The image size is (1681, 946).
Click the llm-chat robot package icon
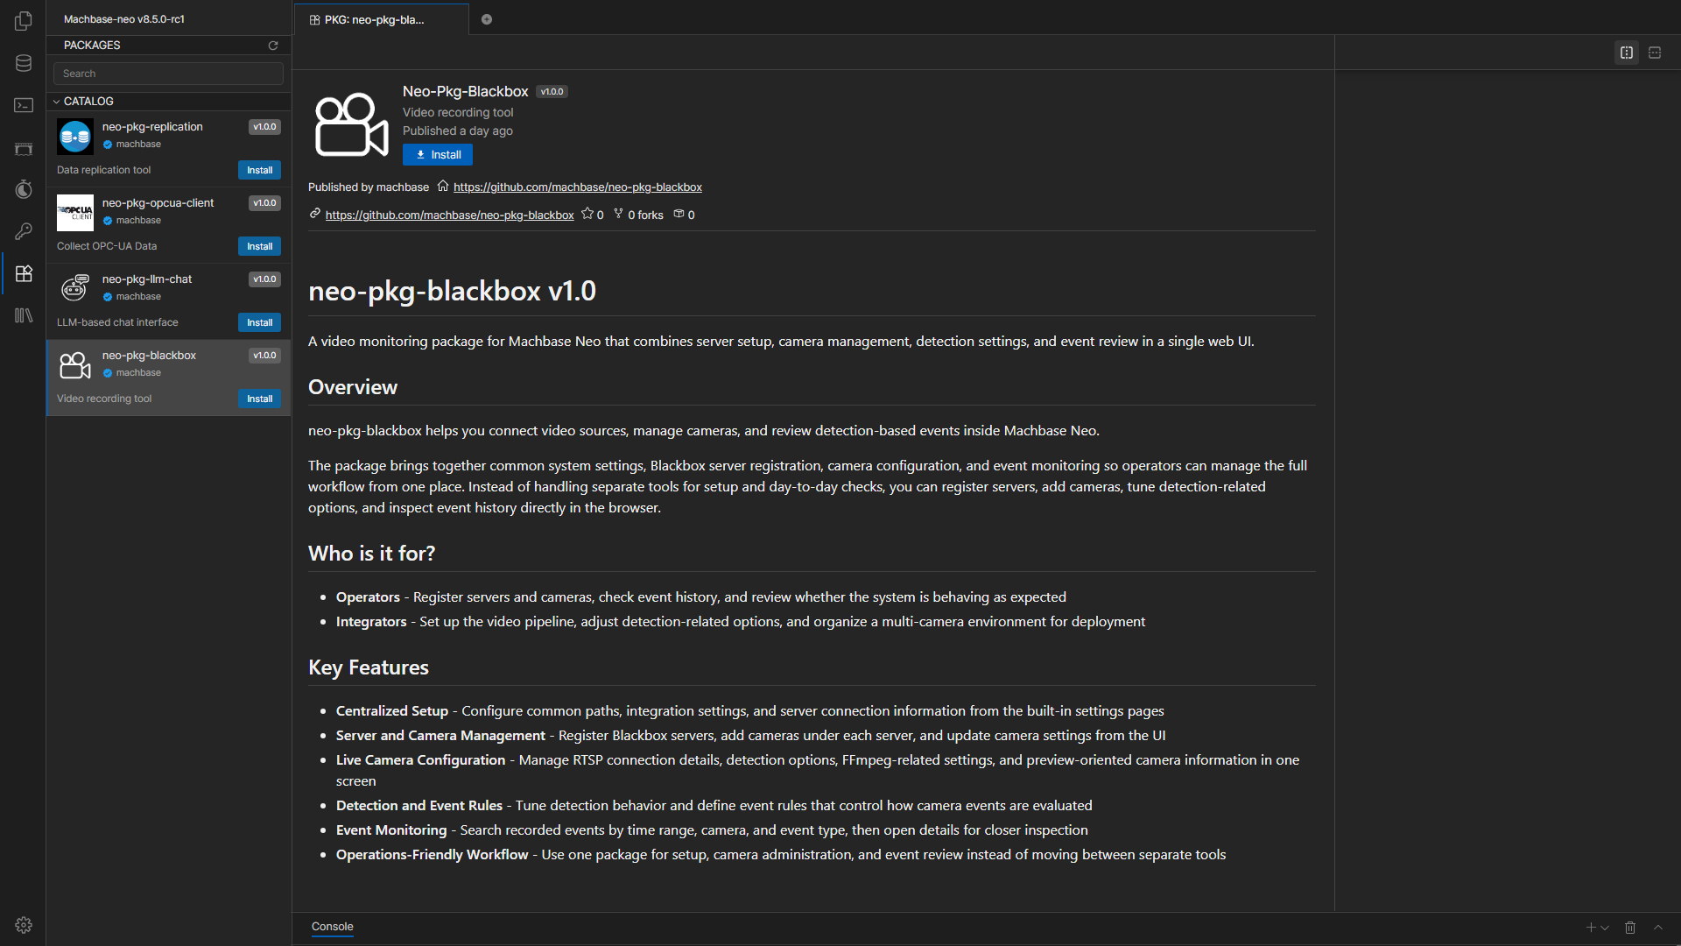pos(75,288)
